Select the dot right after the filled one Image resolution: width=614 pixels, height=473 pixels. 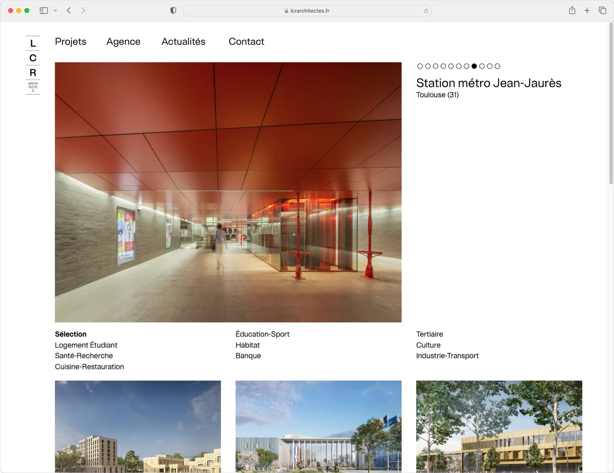click(x=482, y=66)
